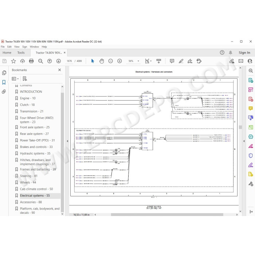Click the bookmarks panel vertical scrollbar
This screenshot has height=255, width=255.
coord(62,152)
